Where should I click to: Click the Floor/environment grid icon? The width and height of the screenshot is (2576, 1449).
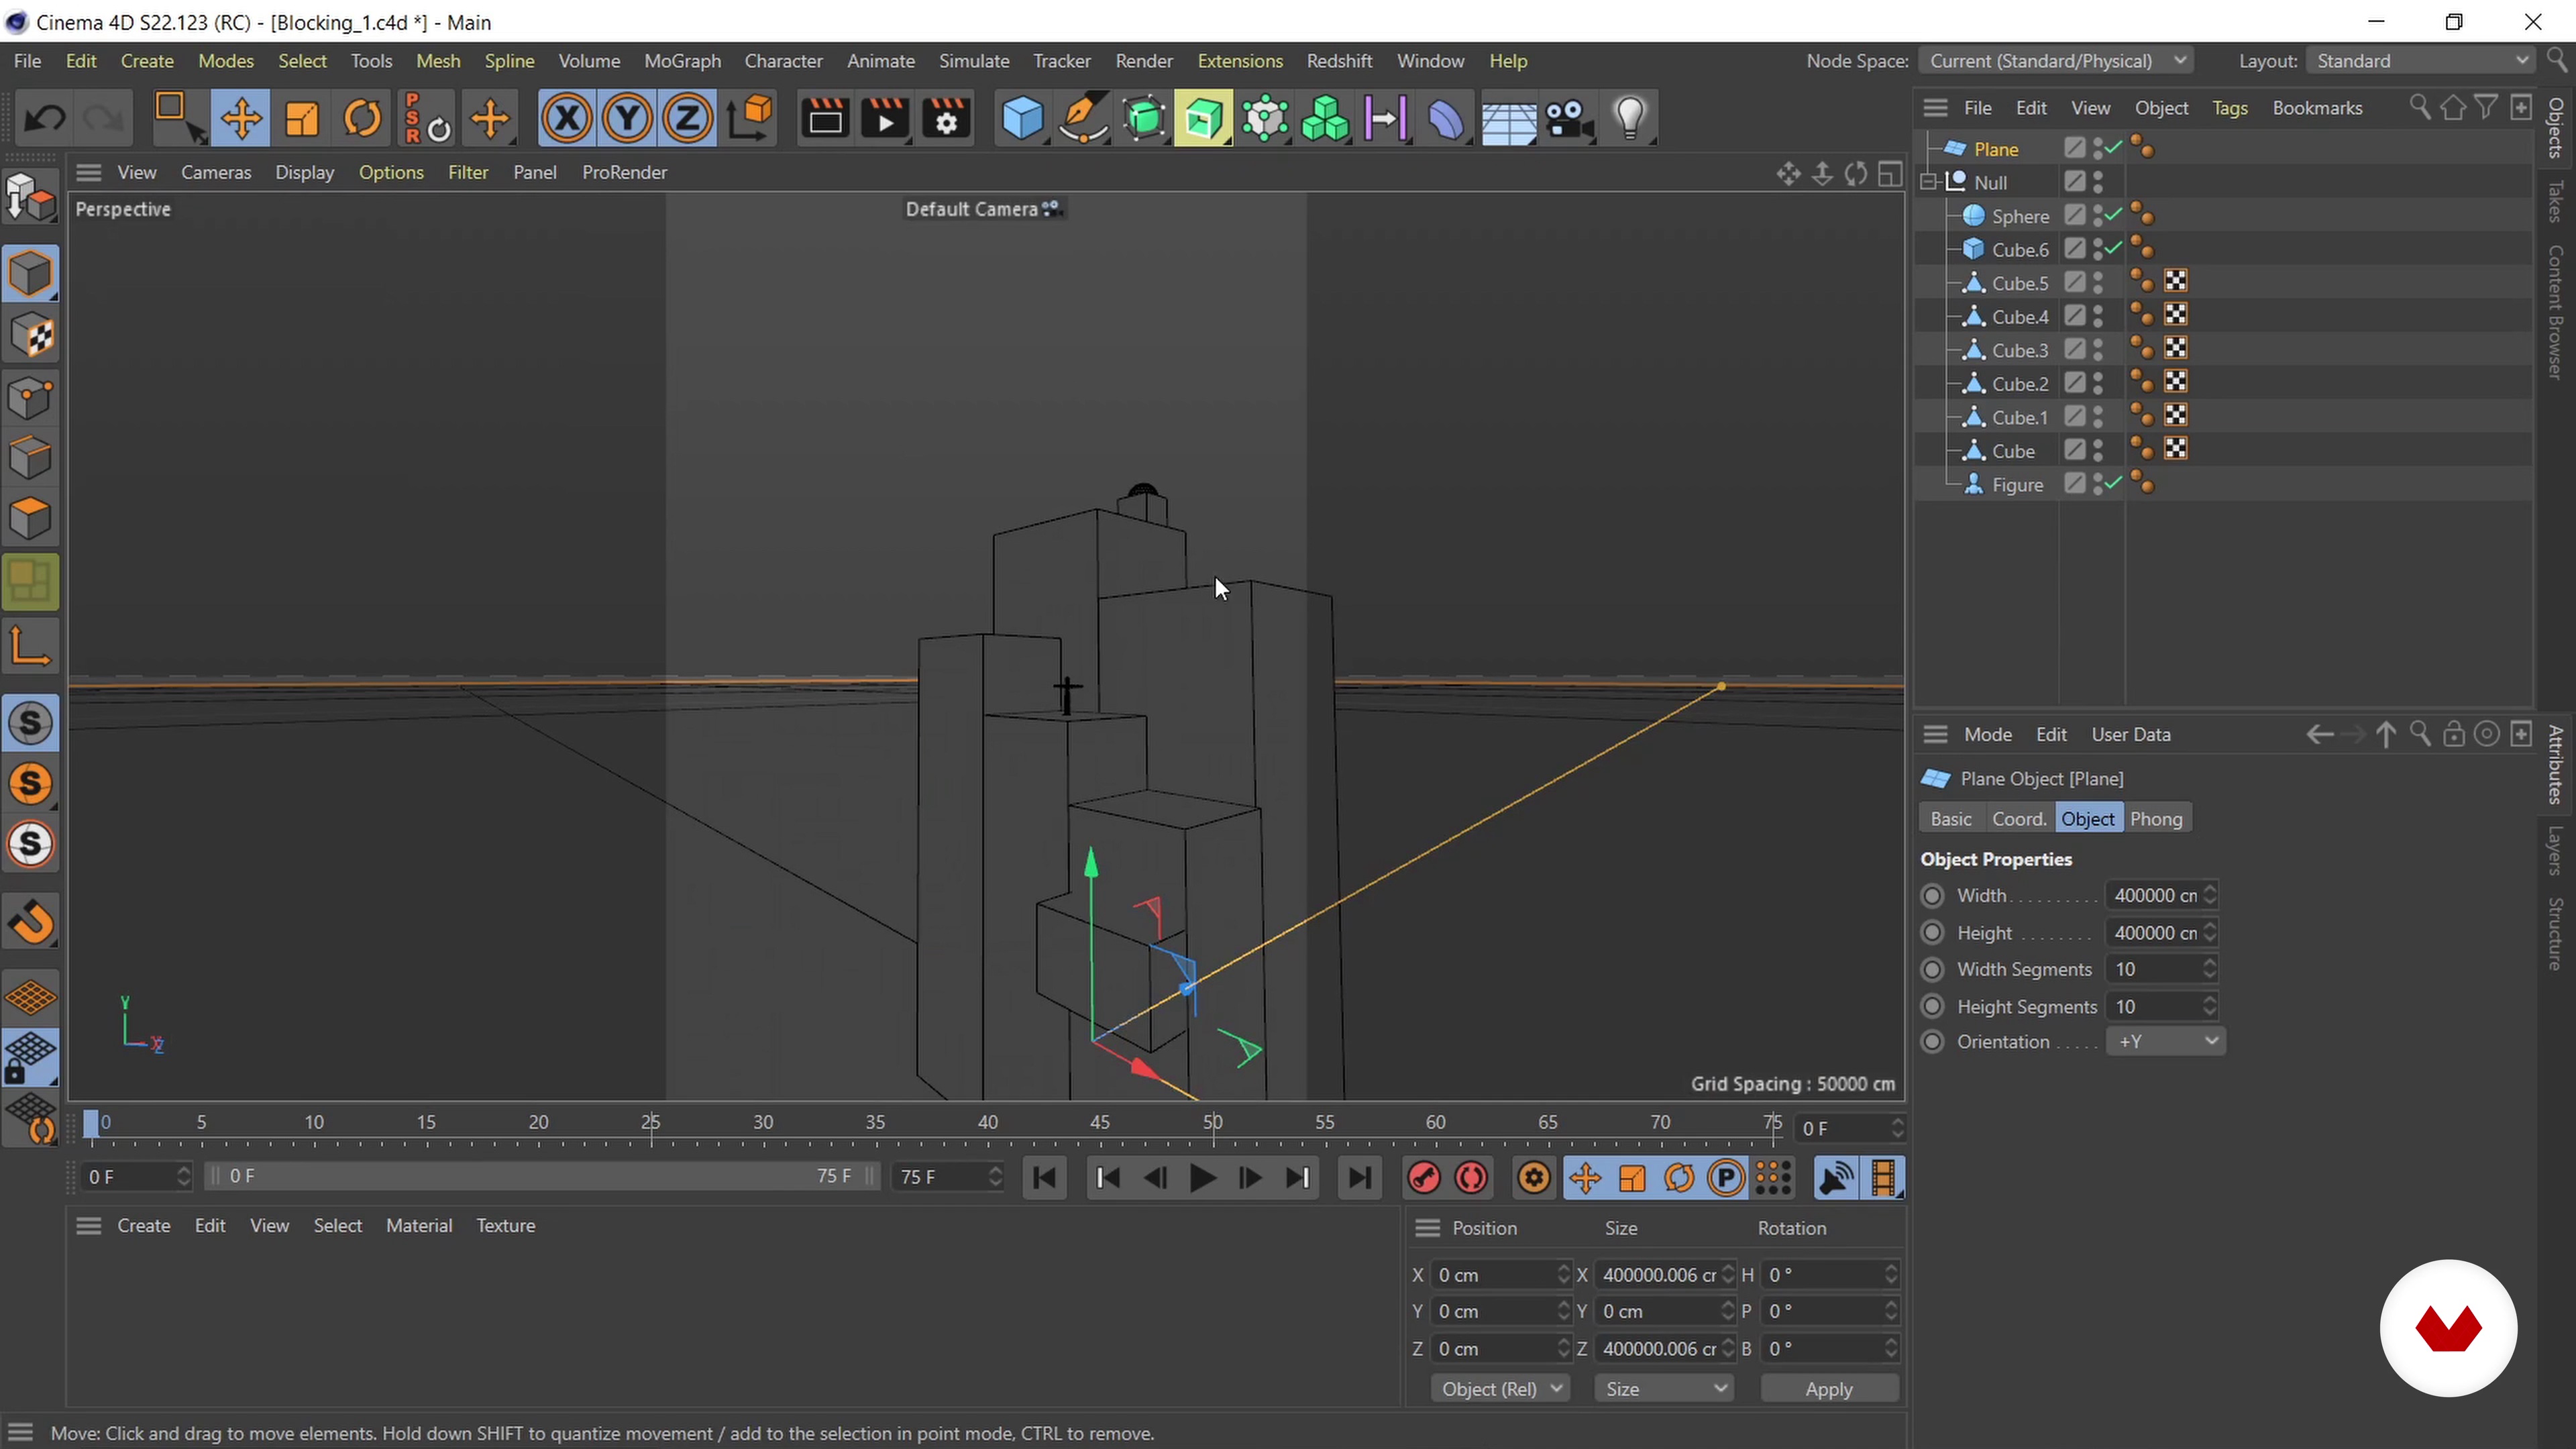pyautogui.click(x=1508, y=119)
